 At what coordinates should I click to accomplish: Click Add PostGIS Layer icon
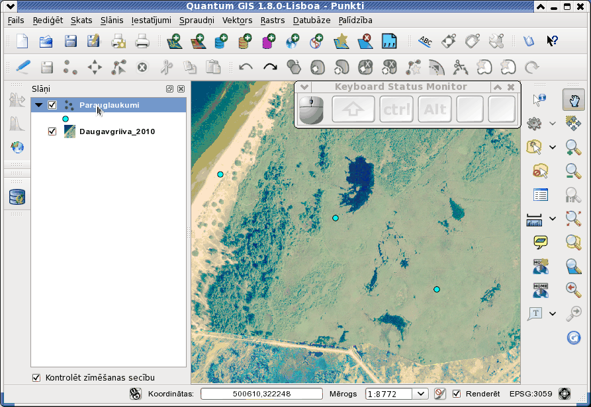point(221,41)
